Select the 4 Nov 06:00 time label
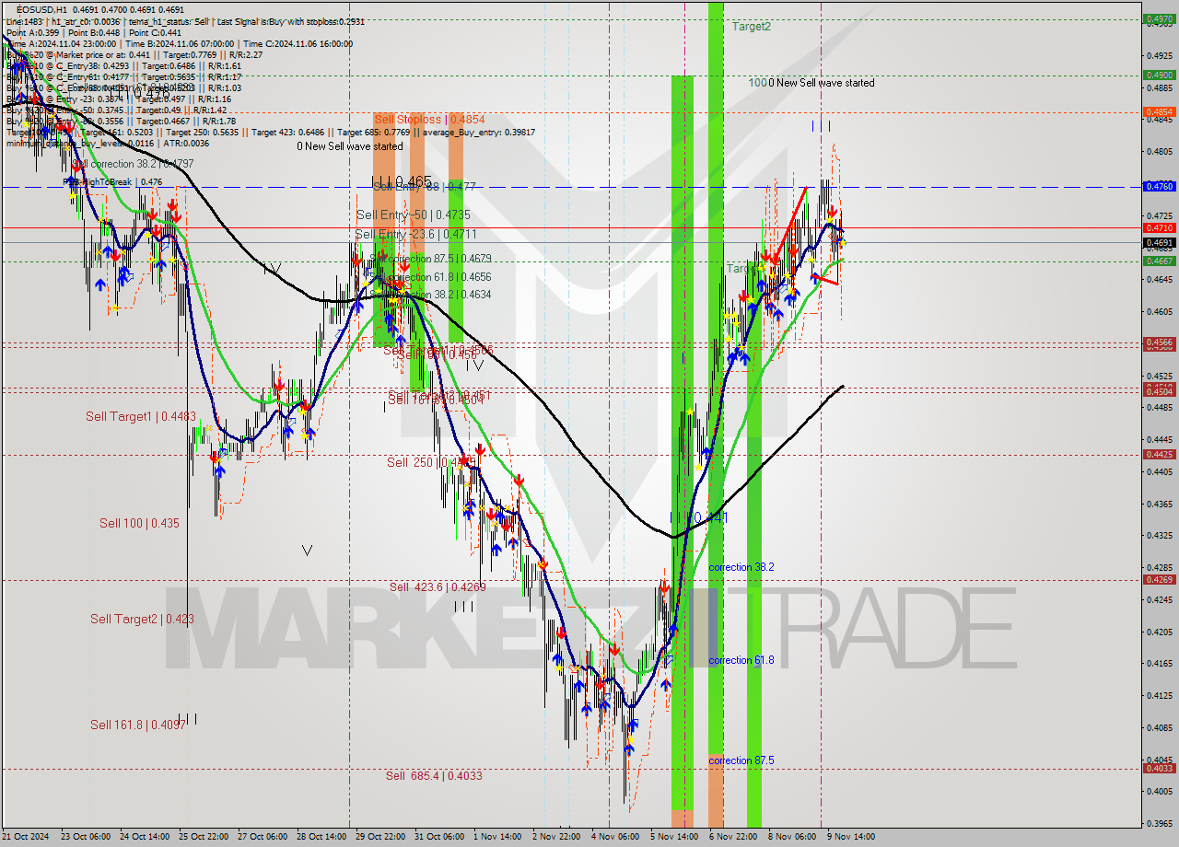The width and height of the screenshot is (1179, 847). tap(615, 837)
